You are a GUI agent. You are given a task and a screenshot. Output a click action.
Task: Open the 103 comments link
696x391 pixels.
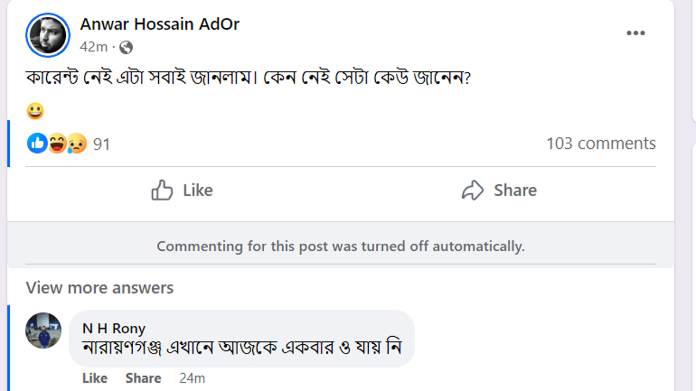pyautogui.click(x=601, y=143)
